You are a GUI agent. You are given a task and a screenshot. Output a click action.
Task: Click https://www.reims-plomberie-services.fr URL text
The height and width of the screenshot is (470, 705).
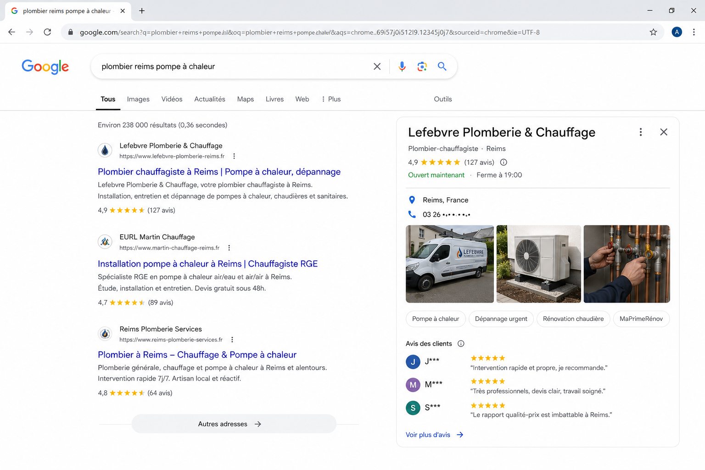tap(171, 340)
